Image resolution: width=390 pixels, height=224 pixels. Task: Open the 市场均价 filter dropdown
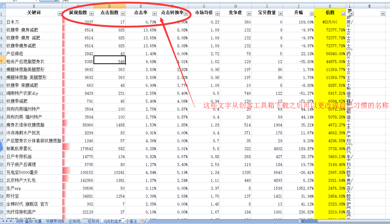(217, 14)
